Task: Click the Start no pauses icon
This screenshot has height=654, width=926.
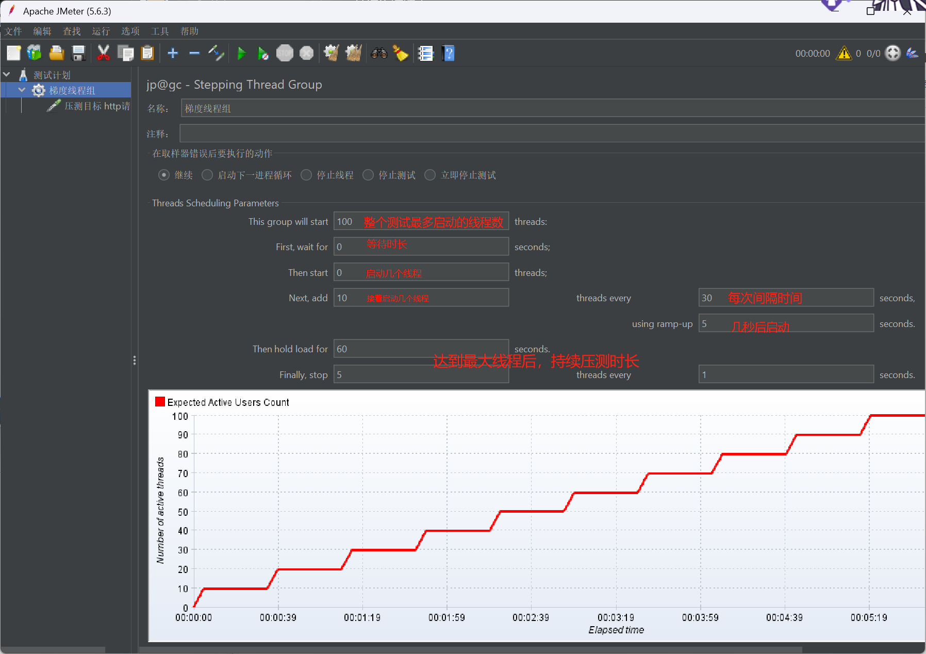Action: (263, 53)
